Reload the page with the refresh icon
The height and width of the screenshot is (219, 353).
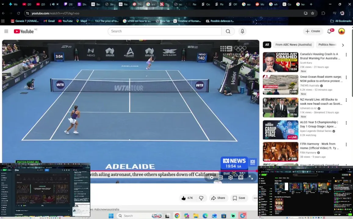19,13
